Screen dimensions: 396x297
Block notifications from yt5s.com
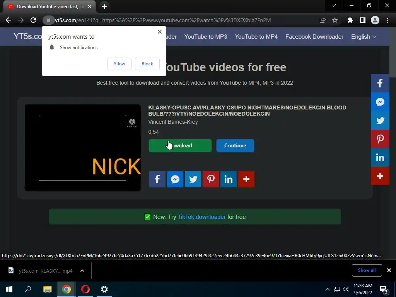tap(147, 64)
